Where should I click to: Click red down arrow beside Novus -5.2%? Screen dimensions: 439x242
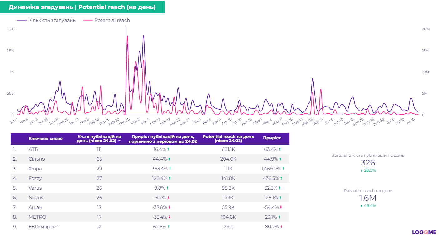169,198
